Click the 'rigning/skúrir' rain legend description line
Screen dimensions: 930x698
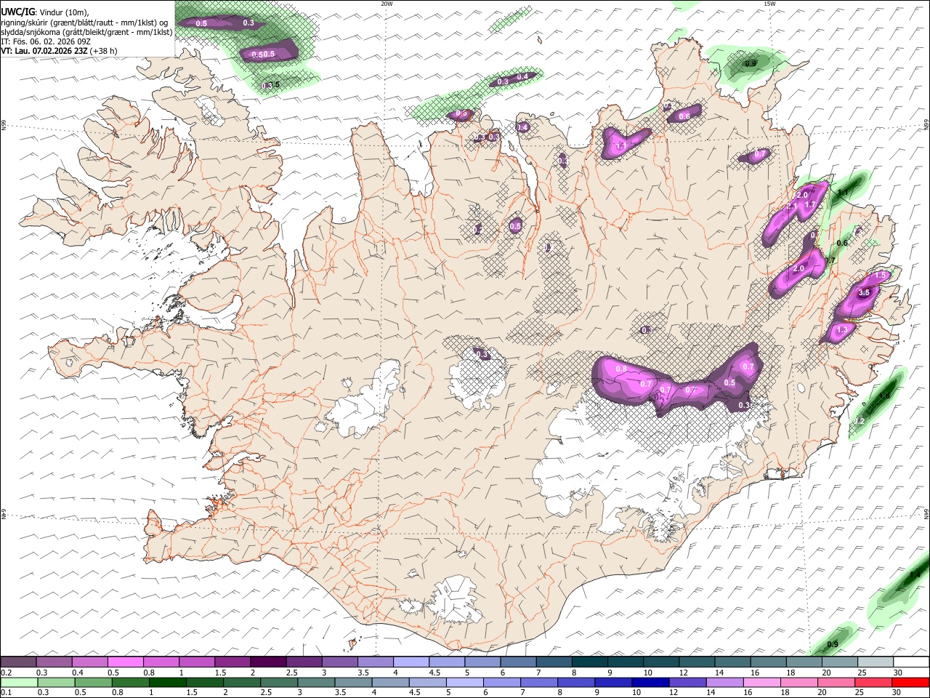tap(84, 23)
